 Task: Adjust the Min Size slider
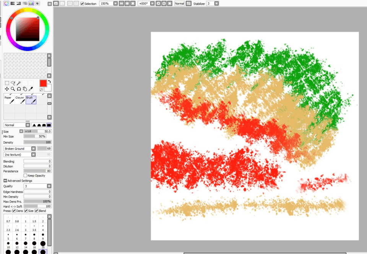tap(35, 136)
